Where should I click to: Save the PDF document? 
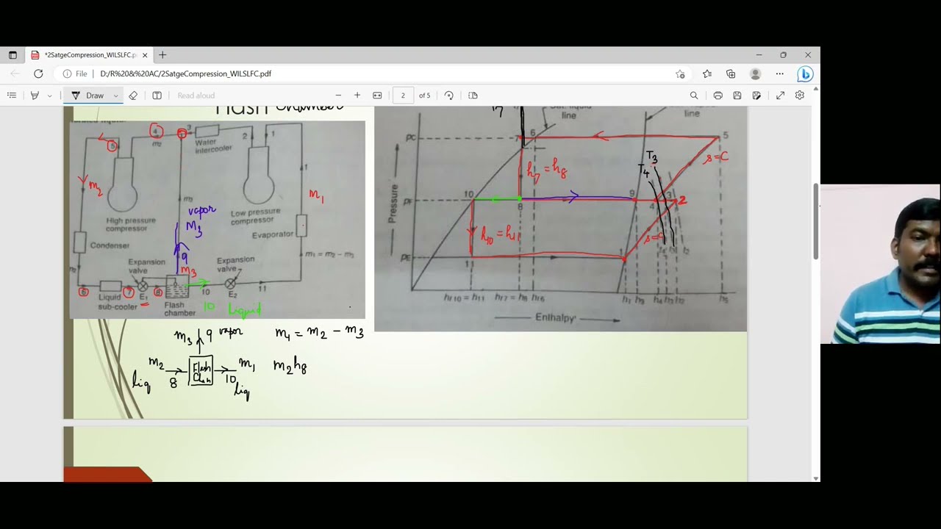[737, 96]
